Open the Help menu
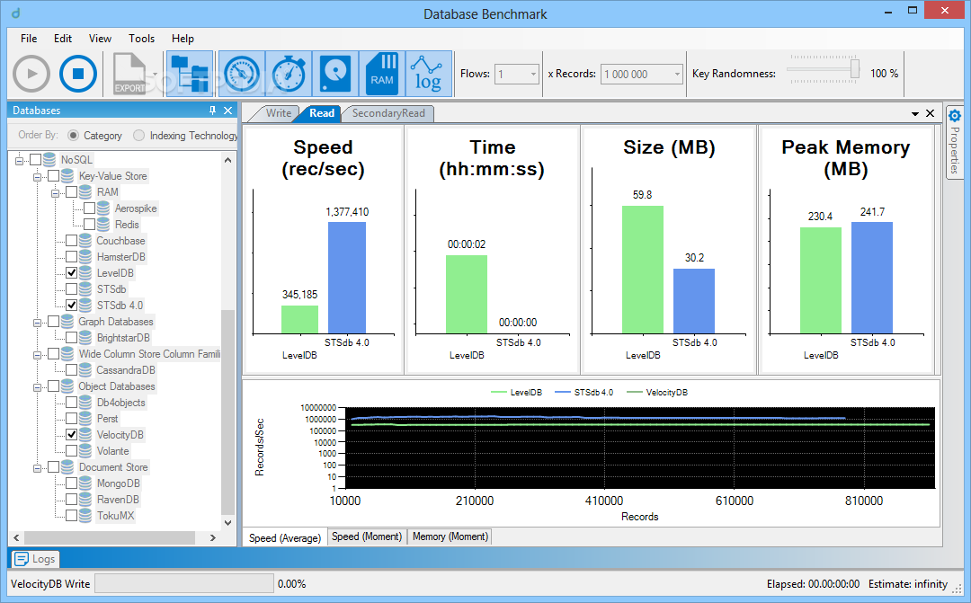 (x=183, y=39)
